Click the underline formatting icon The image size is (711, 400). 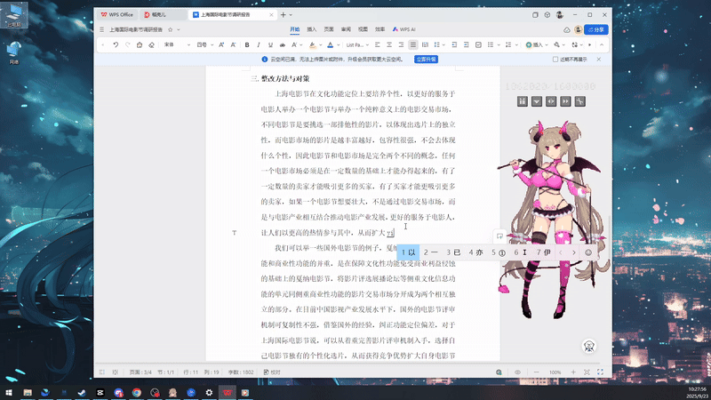(270, 44)
